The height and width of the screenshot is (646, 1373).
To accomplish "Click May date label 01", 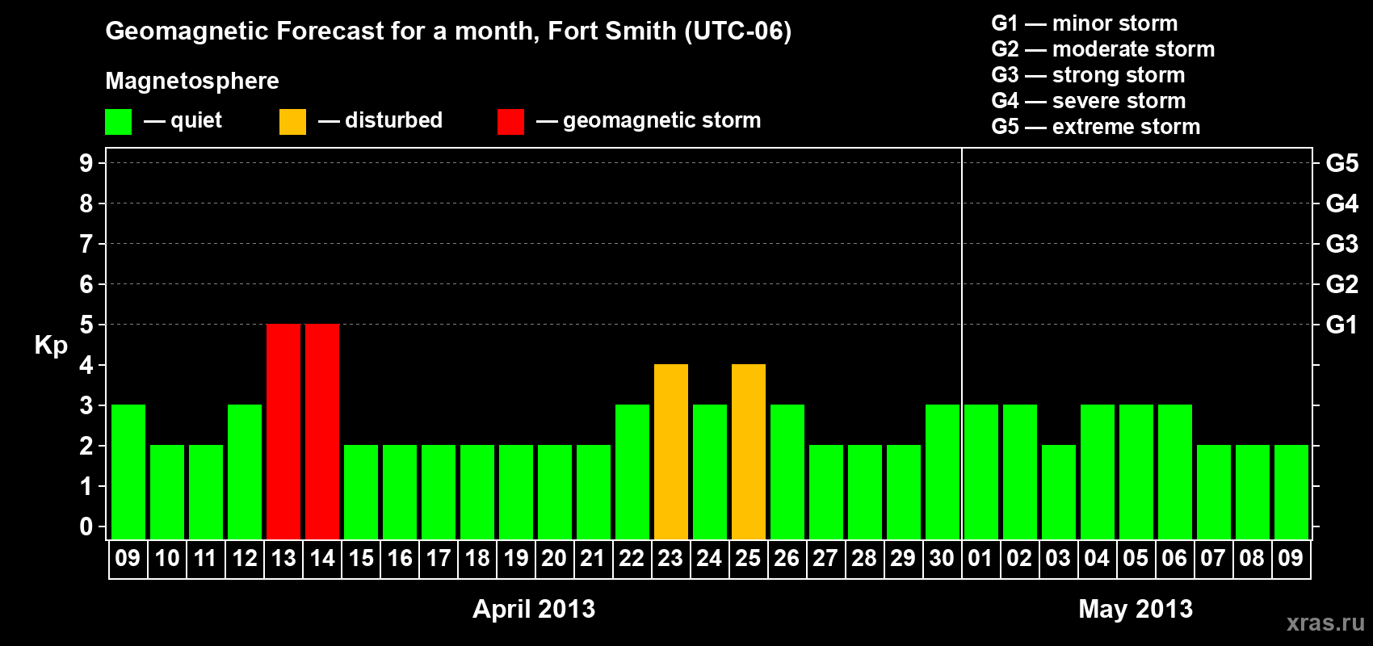I will [x=980, y=558].
